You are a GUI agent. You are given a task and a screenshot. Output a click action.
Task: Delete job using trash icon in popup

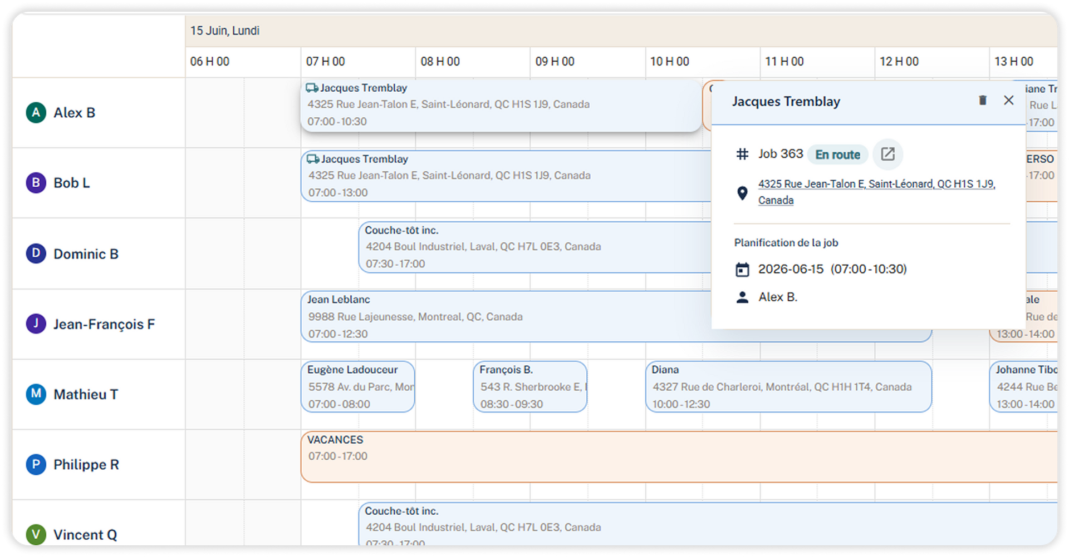(983, 100)
